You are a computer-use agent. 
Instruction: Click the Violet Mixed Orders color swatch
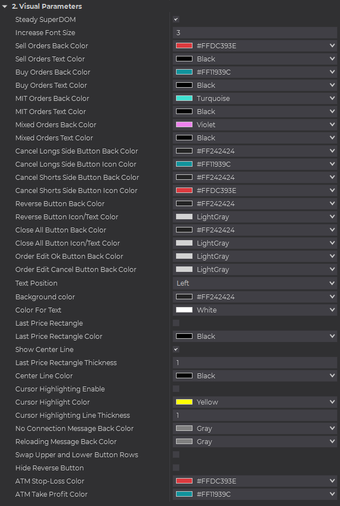pos(184,125)
